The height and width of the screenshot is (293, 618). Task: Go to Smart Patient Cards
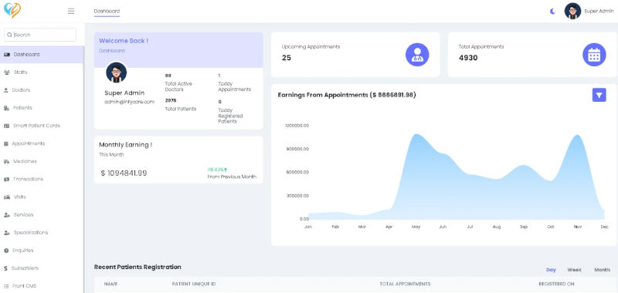point(42,126)
